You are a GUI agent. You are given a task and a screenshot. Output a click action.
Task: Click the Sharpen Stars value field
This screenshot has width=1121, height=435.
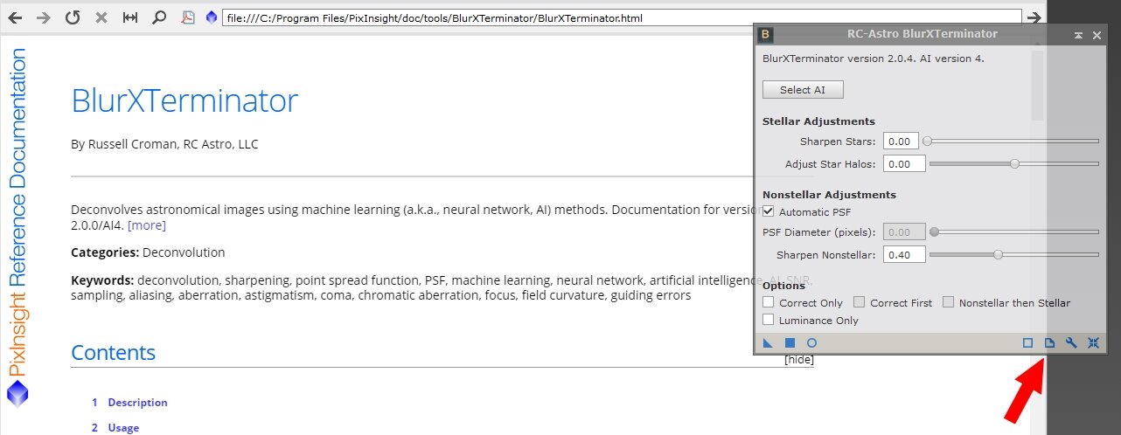point(902,141)
